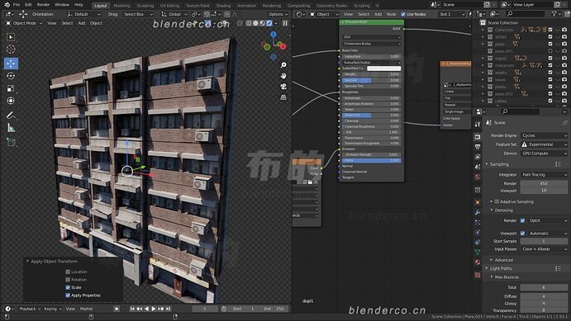Uncheck the Scale checkbox
Viewport: 571px width, 321px height.
(x=68, y=287)
